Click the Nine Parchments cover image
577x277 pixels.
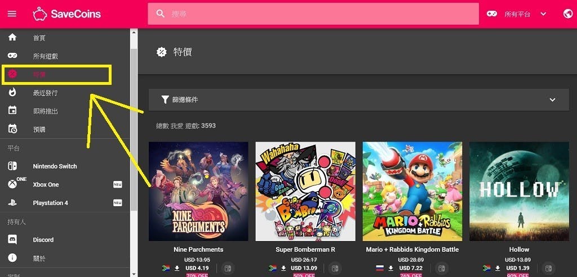(x=198, y=192)
